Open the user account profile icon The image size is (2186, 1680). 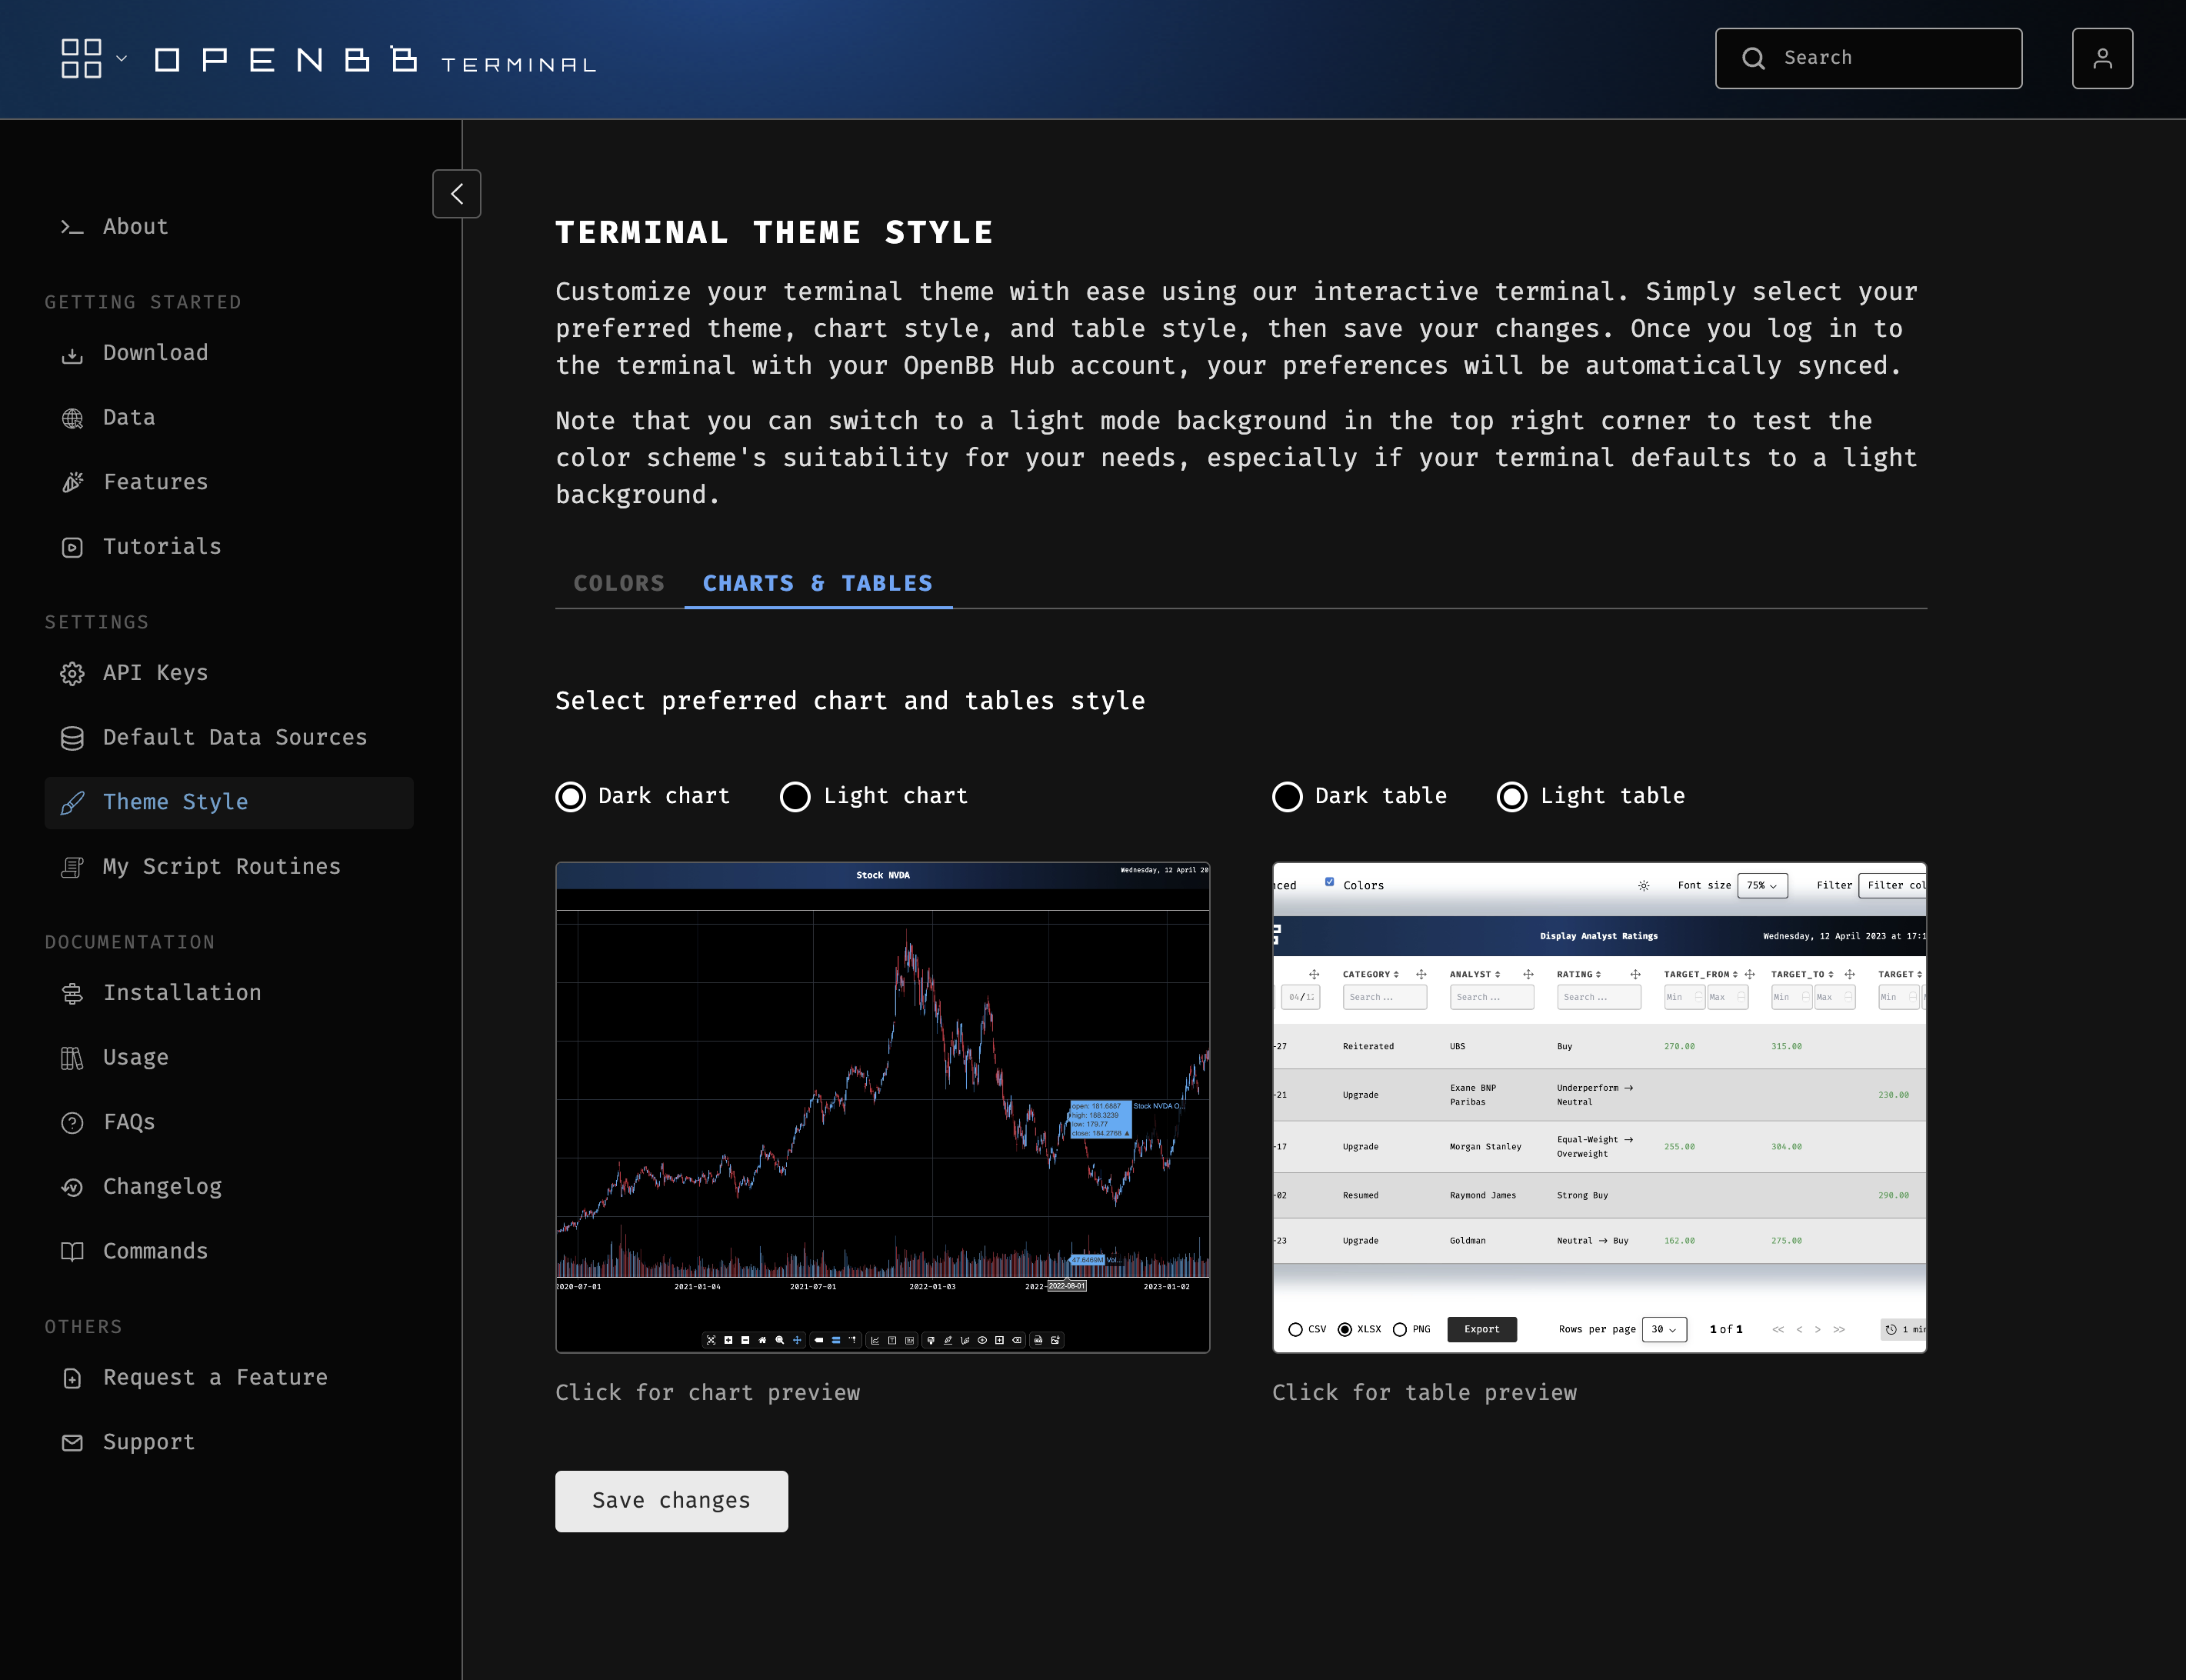tap(2102, 58)
